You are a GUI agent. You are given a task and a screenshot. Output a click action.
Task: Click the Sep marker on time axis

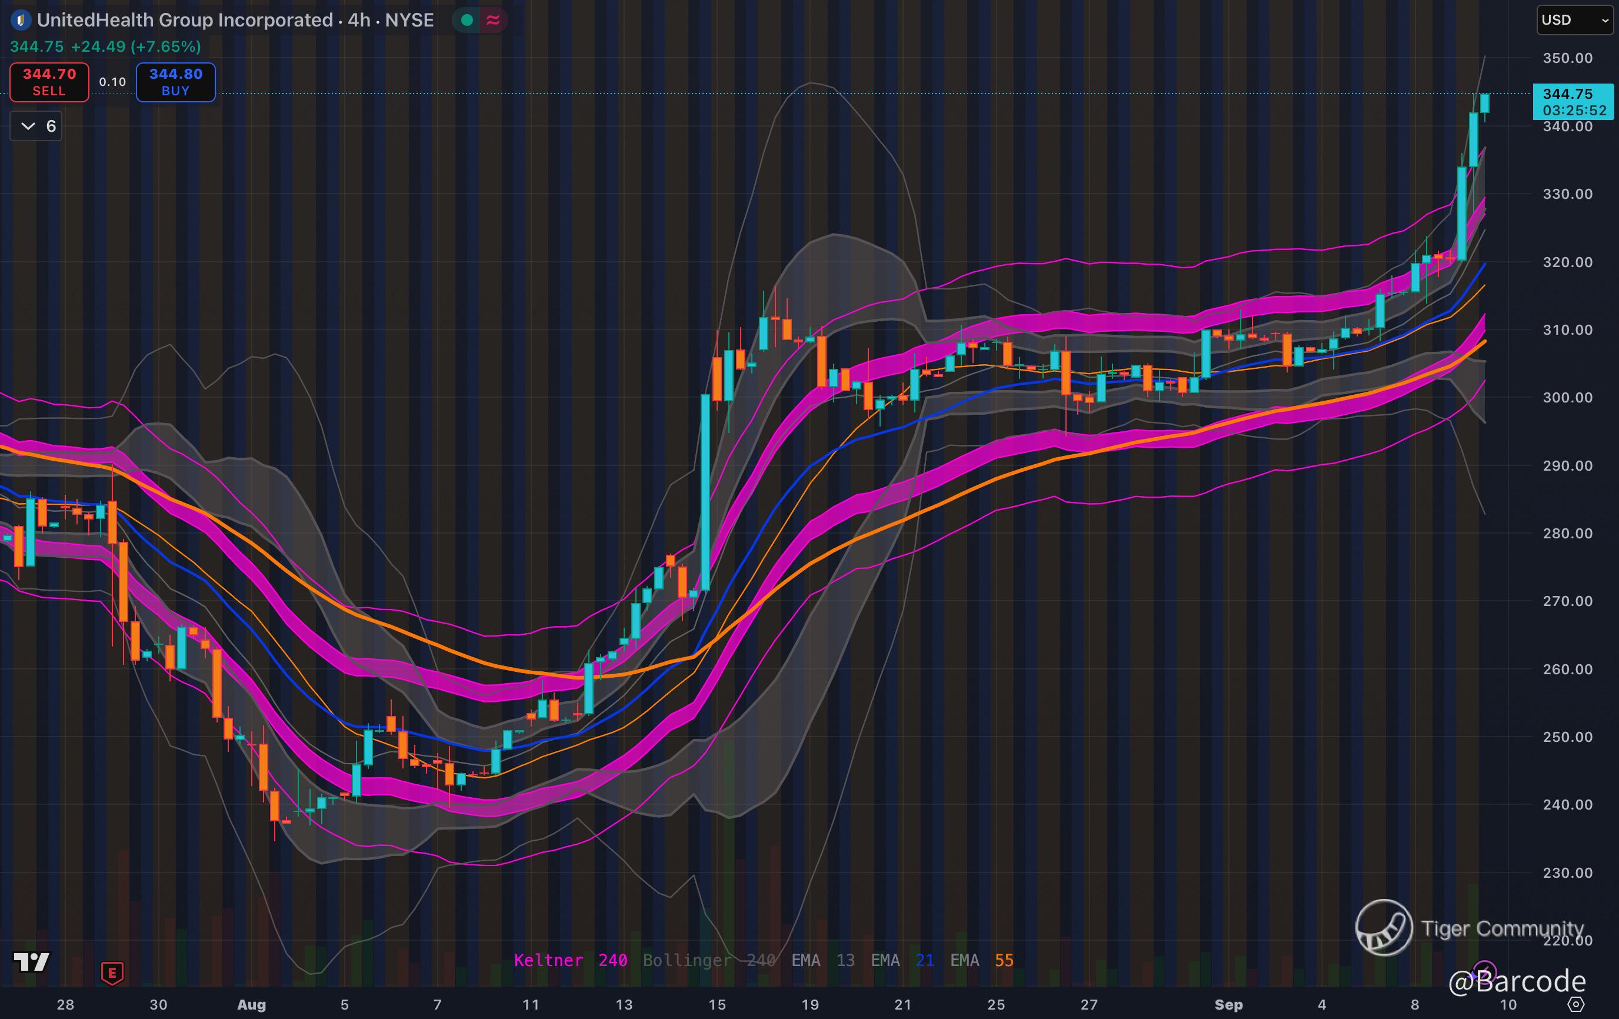pos(1228,1004)
